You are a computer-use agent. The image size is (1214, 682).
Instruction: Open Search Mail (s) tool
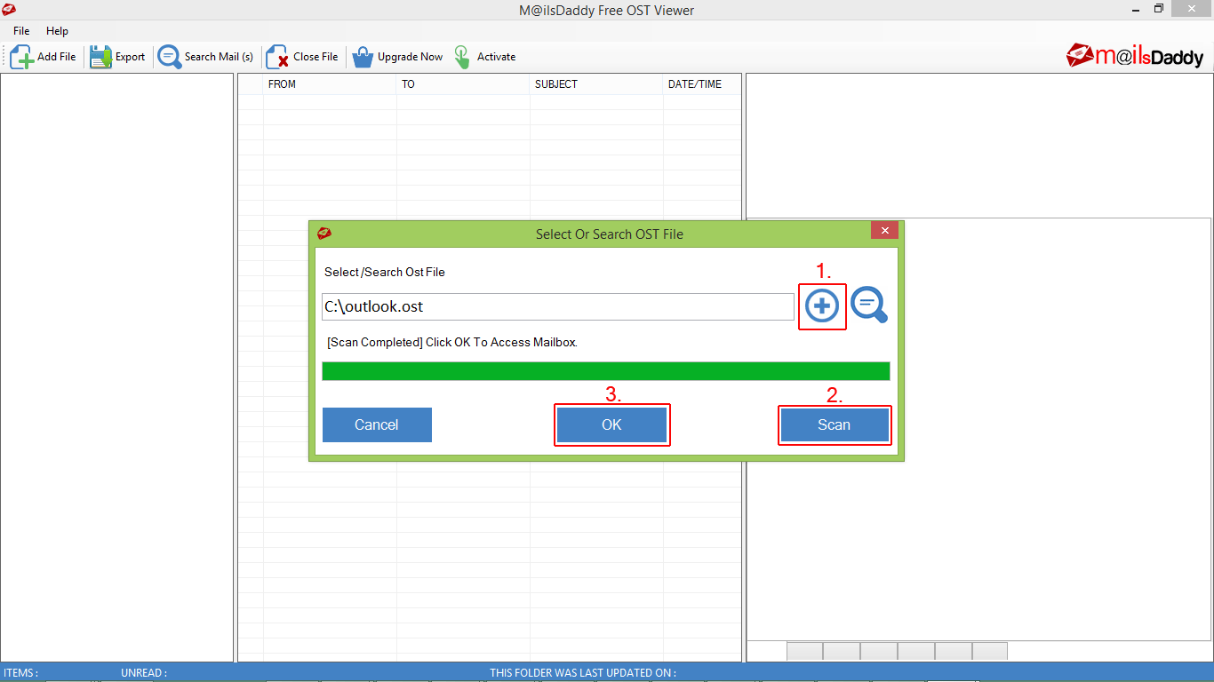(x=205, y=57)
